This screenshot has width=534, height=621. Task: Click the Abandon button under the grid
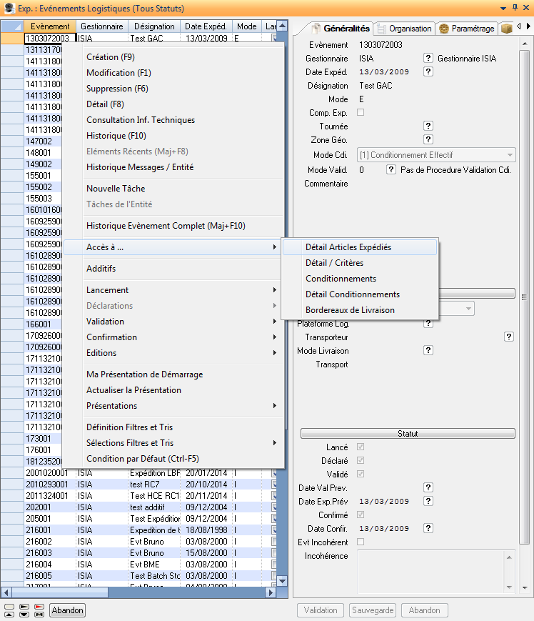click(67, 610)
